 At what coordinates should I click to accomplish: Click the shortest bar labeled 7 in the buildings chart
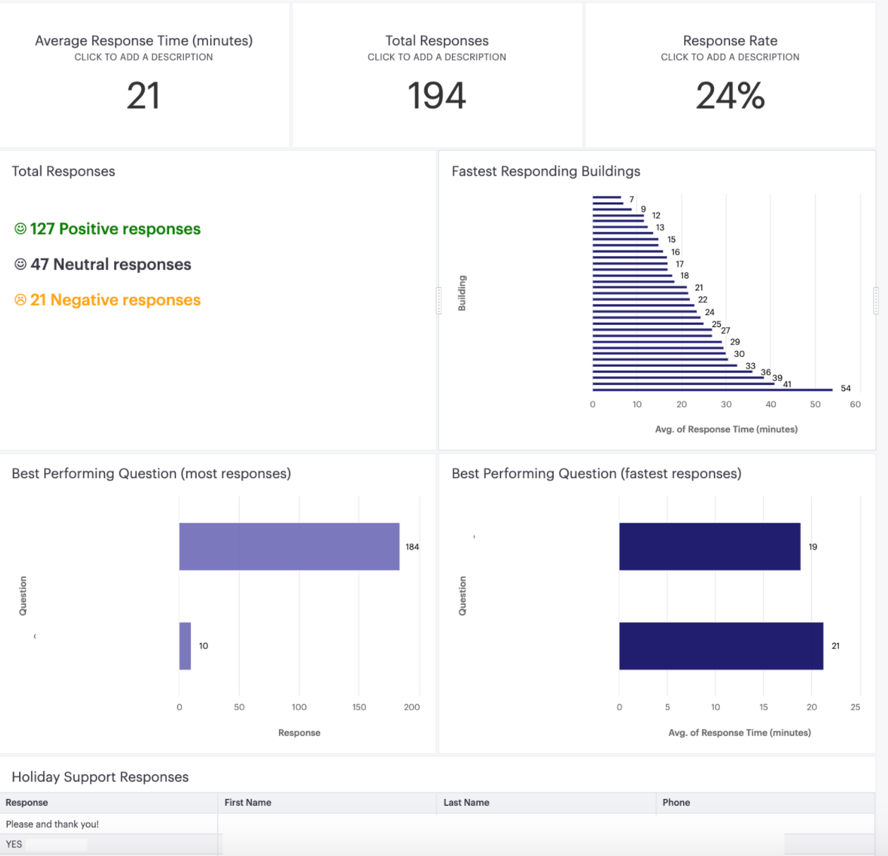click(x=607, y=197)
